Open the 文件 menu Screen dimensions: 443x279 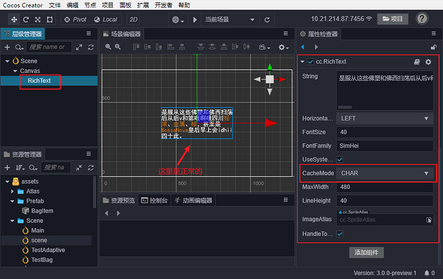tap(55, 5)
